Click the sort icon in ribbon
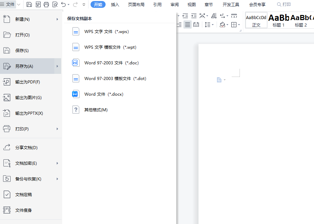This screenshot has width=314, height=224. 214,16
